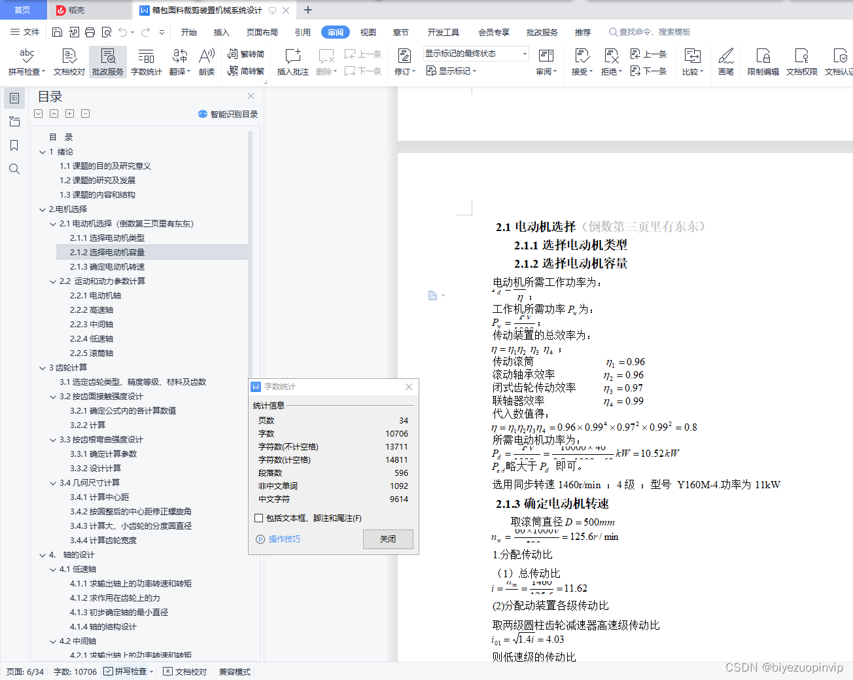The height and width of the screenshot is (680, 853).
Task: Go to previous revision with 上一条
Action: coord(648,54)
